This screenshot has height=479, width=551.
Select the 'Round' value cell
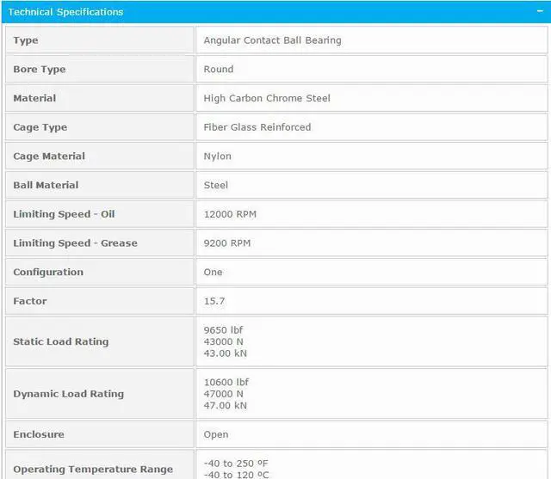pyautogui.click(x=372, y=69)
